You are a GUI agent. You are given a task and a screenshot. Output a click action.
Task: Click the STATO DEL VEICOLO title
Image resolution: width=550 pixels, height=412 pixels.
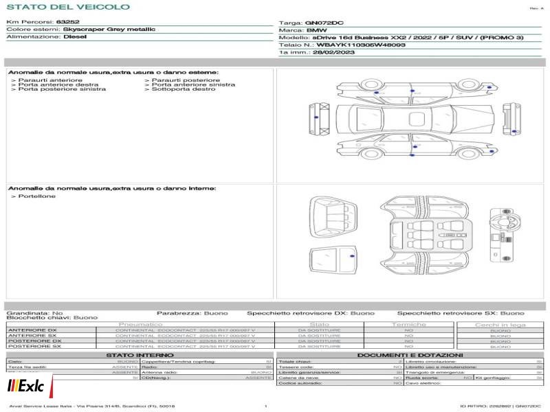pos(68,7)
